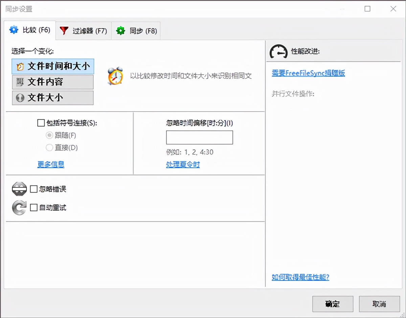Viewport: 406px width, 318px height.
Task: Select 文件大小 comparison mode
Action: pyautogui.click(x=53, y=98)
